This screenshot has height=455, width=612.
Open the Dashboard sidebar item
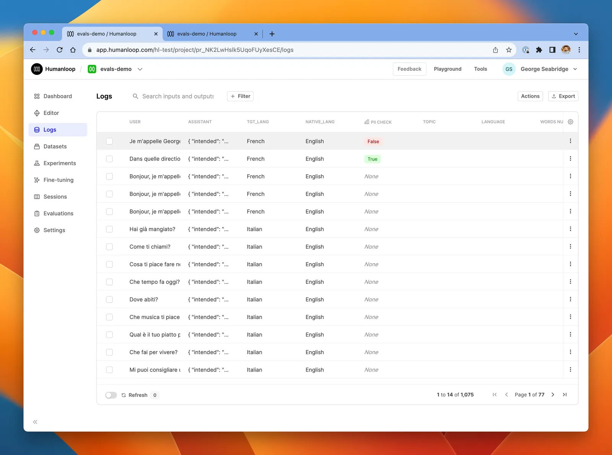[x=58, y=96]
